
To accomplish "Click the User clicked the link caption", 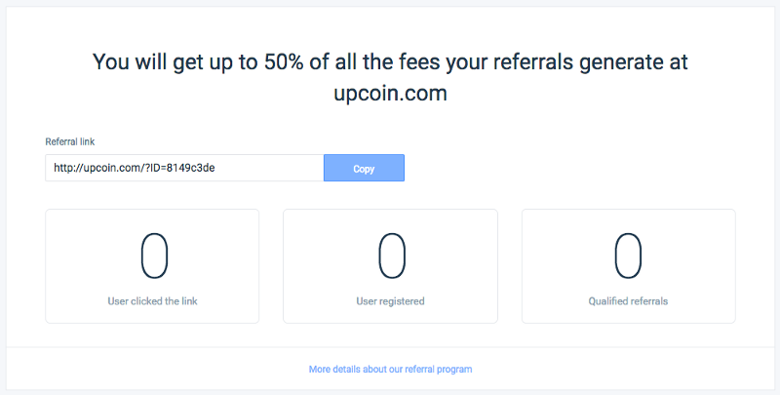I will [x=152, y=301].
